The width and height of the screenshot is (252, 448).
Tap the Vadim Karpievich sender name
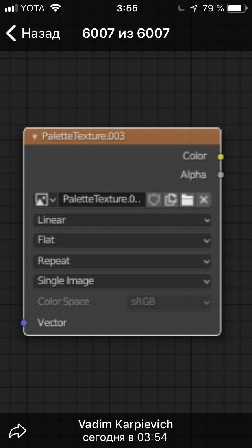pos(126,424)
